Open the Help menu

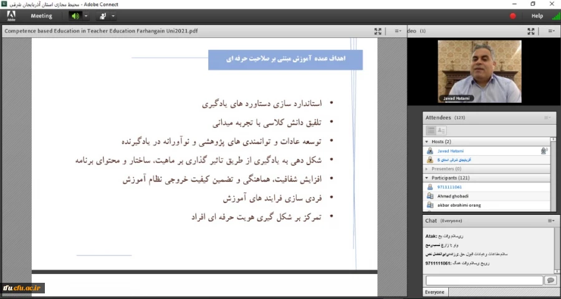click(537, 16)
